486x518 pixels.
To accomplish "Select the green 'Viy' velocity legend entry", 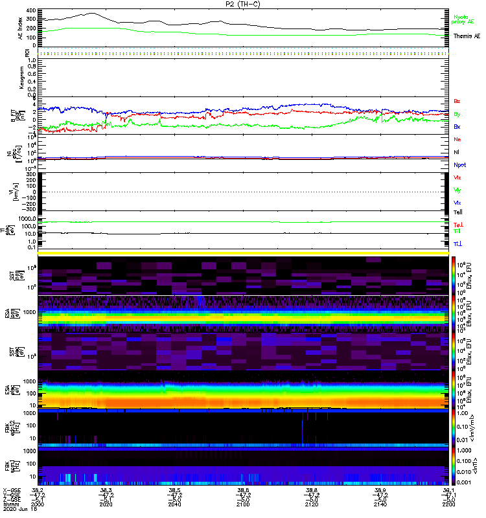I will 457,190.
